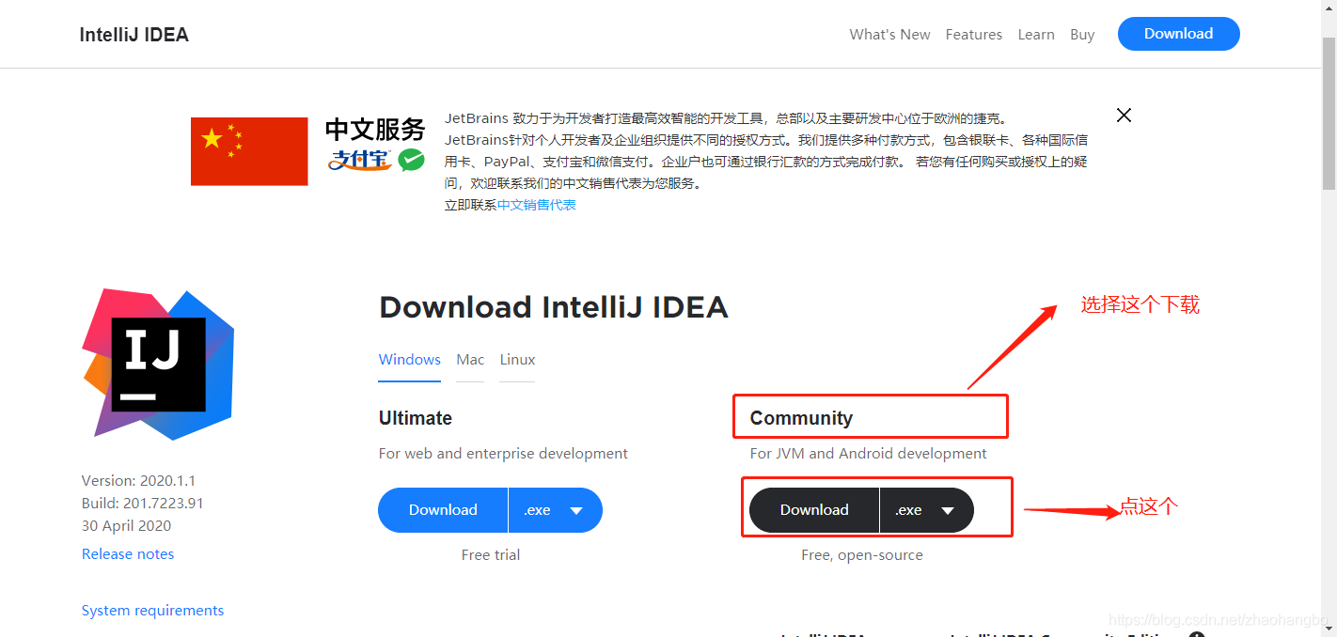Screen dimensions: 1337x637
Task: Open the Ultimate .exe format dropdown
Action: (x=555, y=509)
